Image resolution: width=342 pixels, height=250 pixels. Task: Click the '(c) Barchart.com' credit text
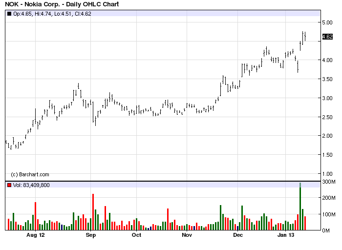(x=30, y=175)
